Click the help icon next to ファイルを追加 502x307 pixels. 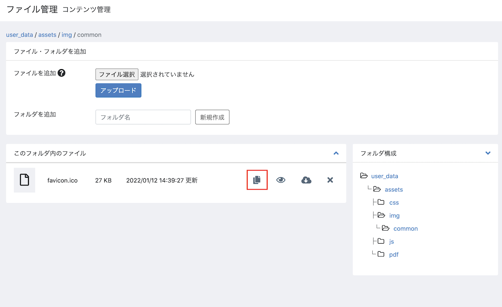point(61,73)
